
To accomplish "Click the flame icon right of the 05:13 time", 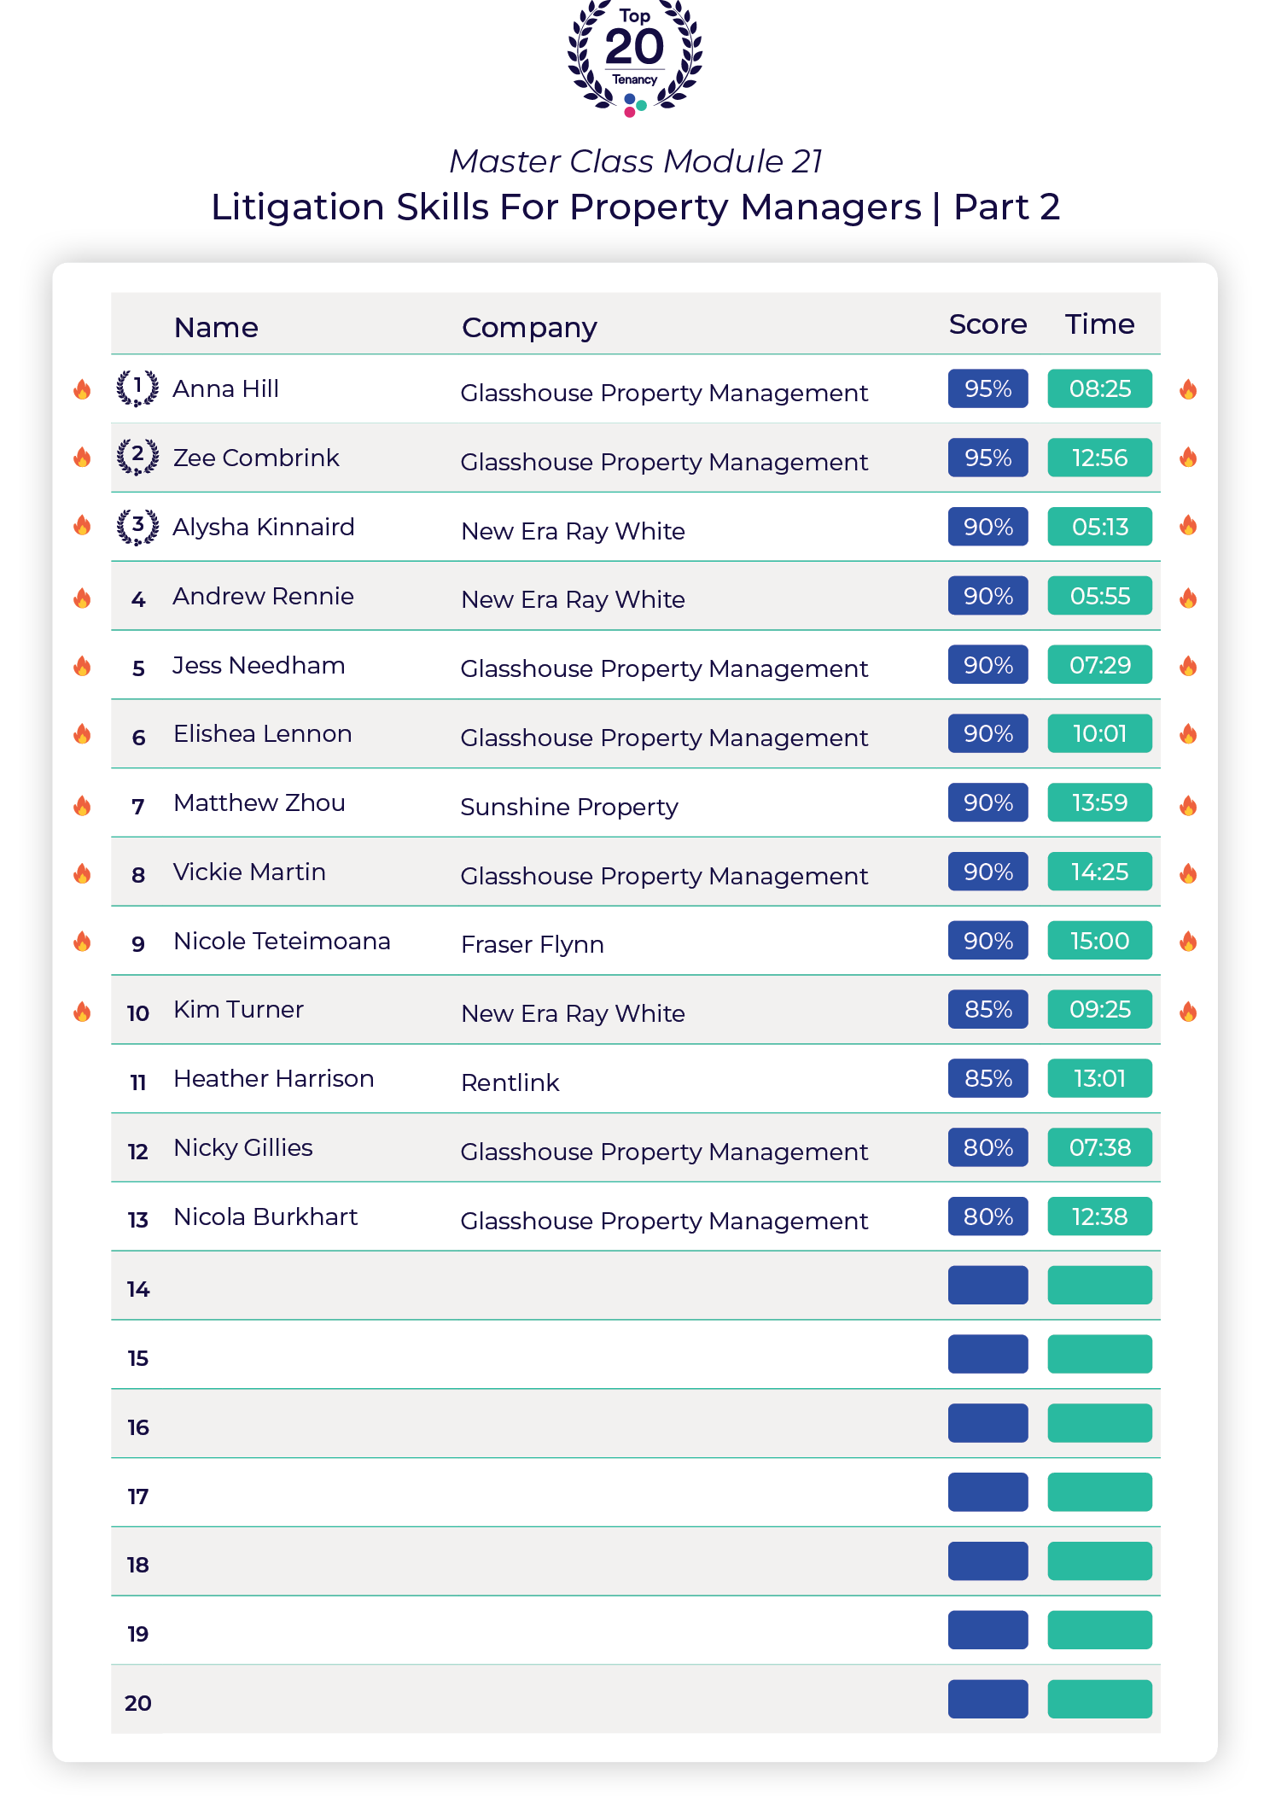I will click(1188, 524).
